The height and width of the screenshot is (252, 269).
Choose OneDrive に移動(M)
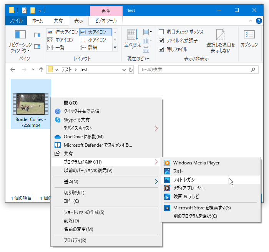click(106, 137)
